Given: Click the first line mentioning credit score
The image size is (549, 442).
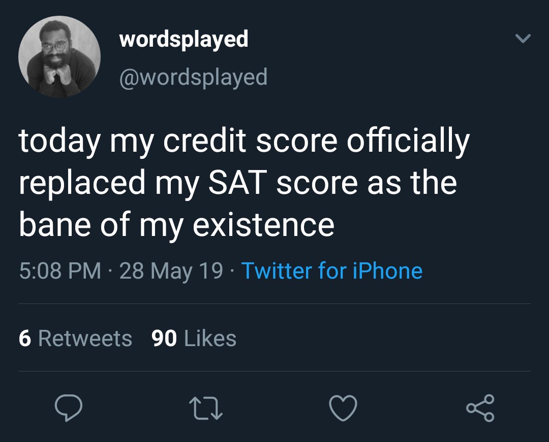Looking at the screenshot, I should [x=244, y=142].
